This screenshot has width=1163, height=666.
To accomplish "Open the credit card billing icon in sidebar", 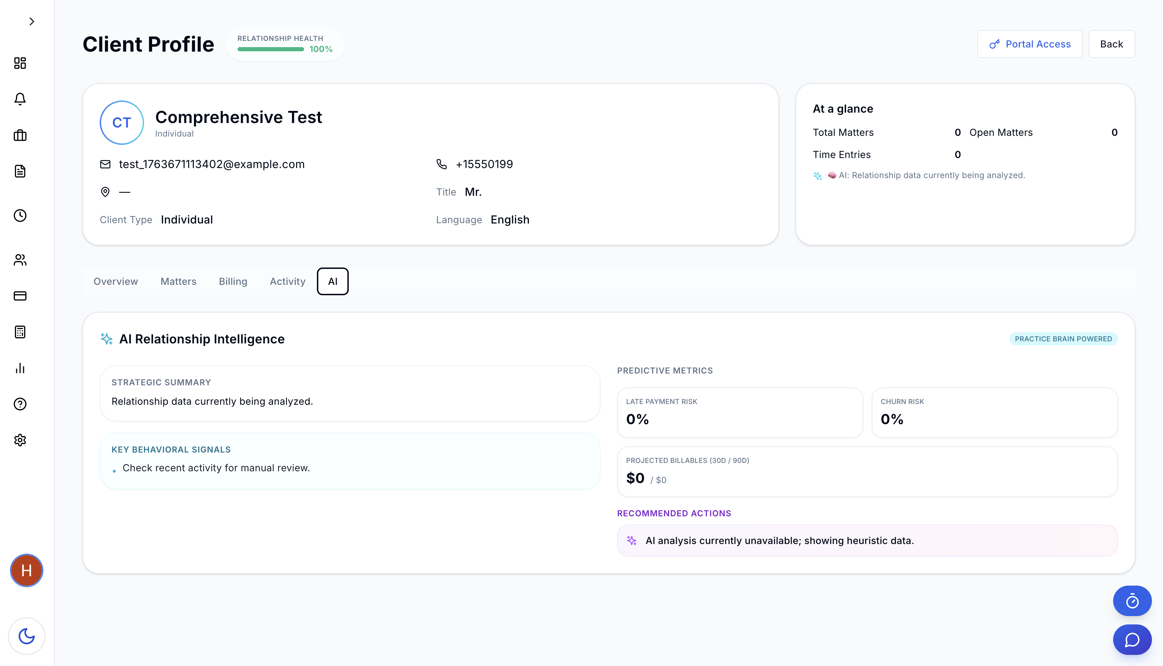I will pos(20,296).
